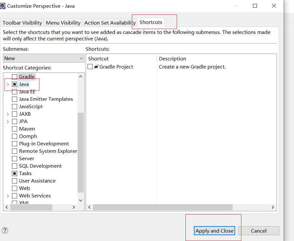
Task: Enable Plug-in Development checkbox
Action: (15, 144)
